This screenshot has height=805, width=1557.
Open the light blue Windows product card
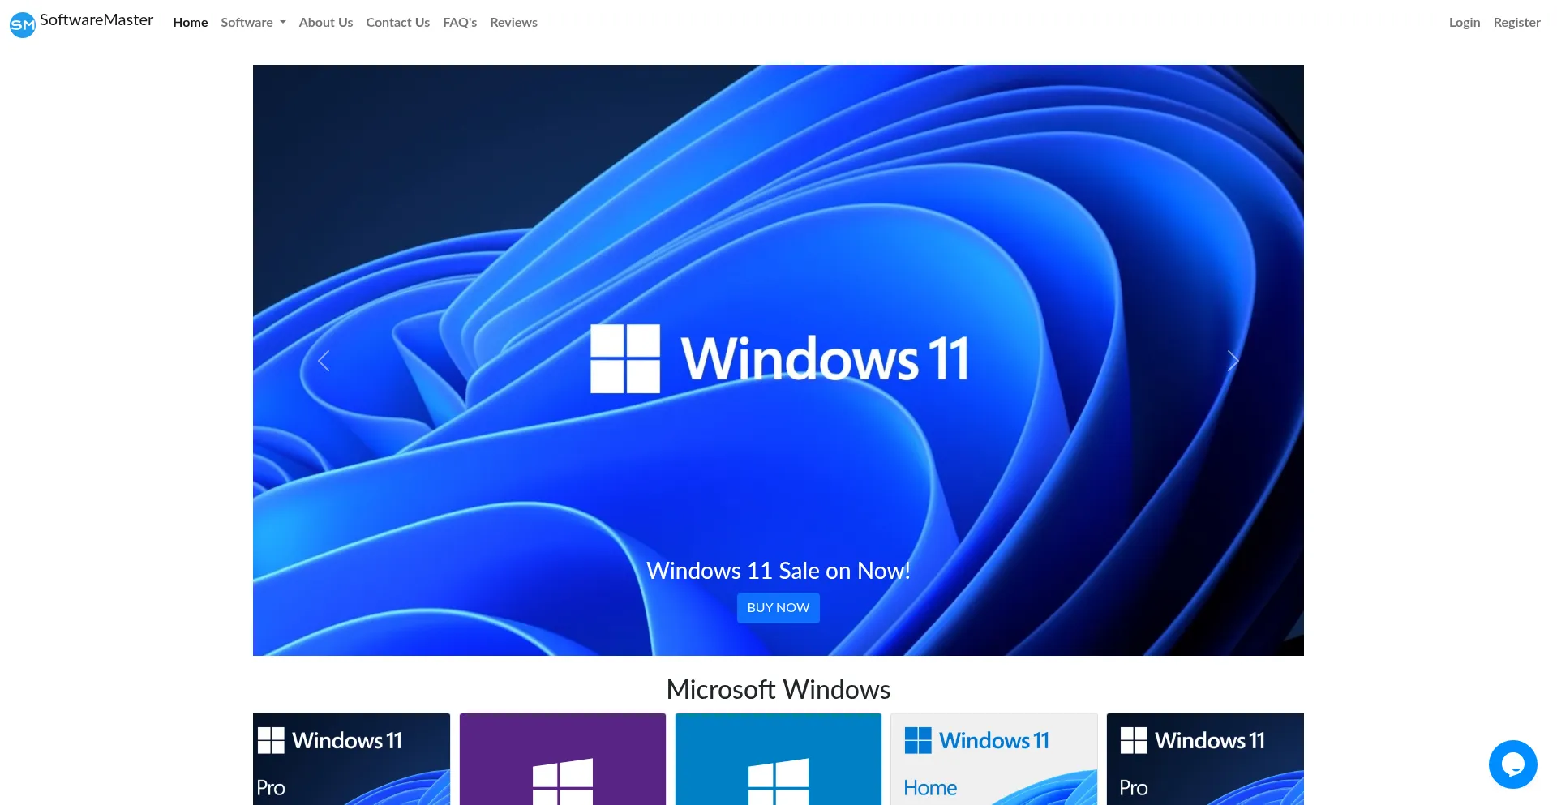coord(778,759)
